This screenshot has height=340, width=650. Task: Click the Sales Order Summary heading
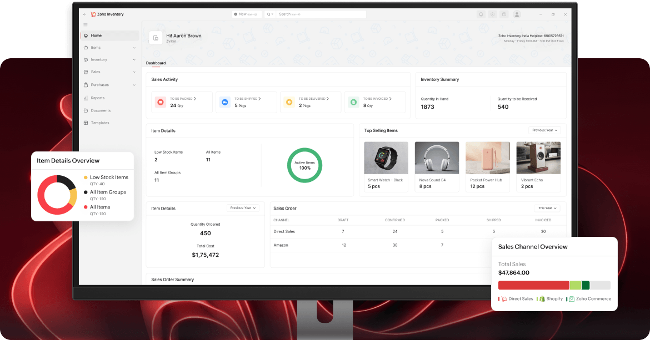pyautogui.click(x=172, y=280)
